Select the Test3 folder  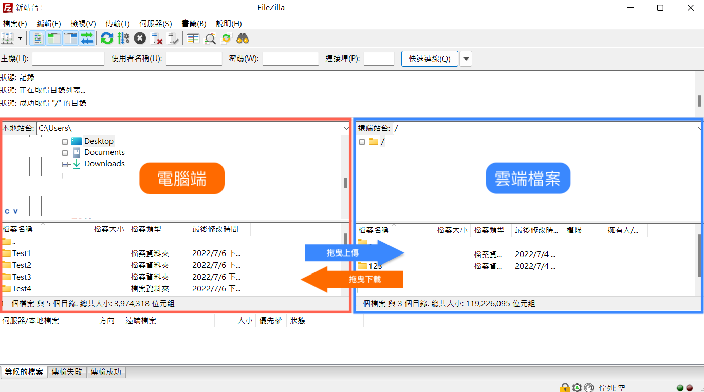coord(22,277)
